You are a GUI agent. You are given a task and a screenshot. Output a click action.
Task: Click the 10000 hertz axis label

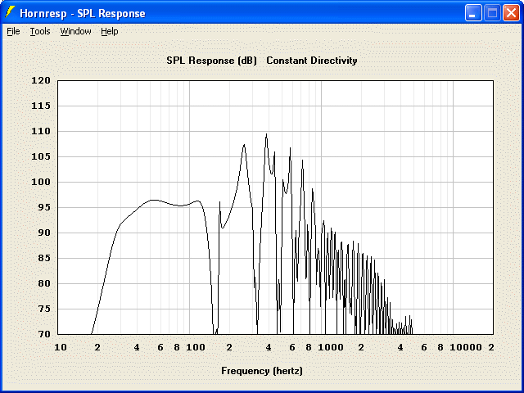tap(466, 347)
